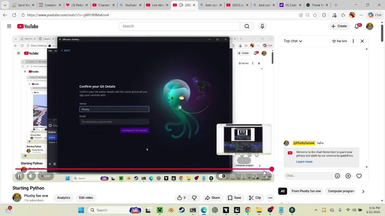Click the Edit video button
This screenshot has height=216, width=385.
coord(86,198)
